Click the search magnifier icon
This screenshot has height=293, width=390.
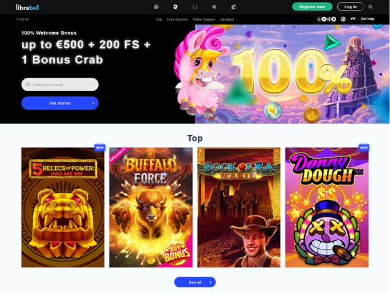tap(370, 7)
